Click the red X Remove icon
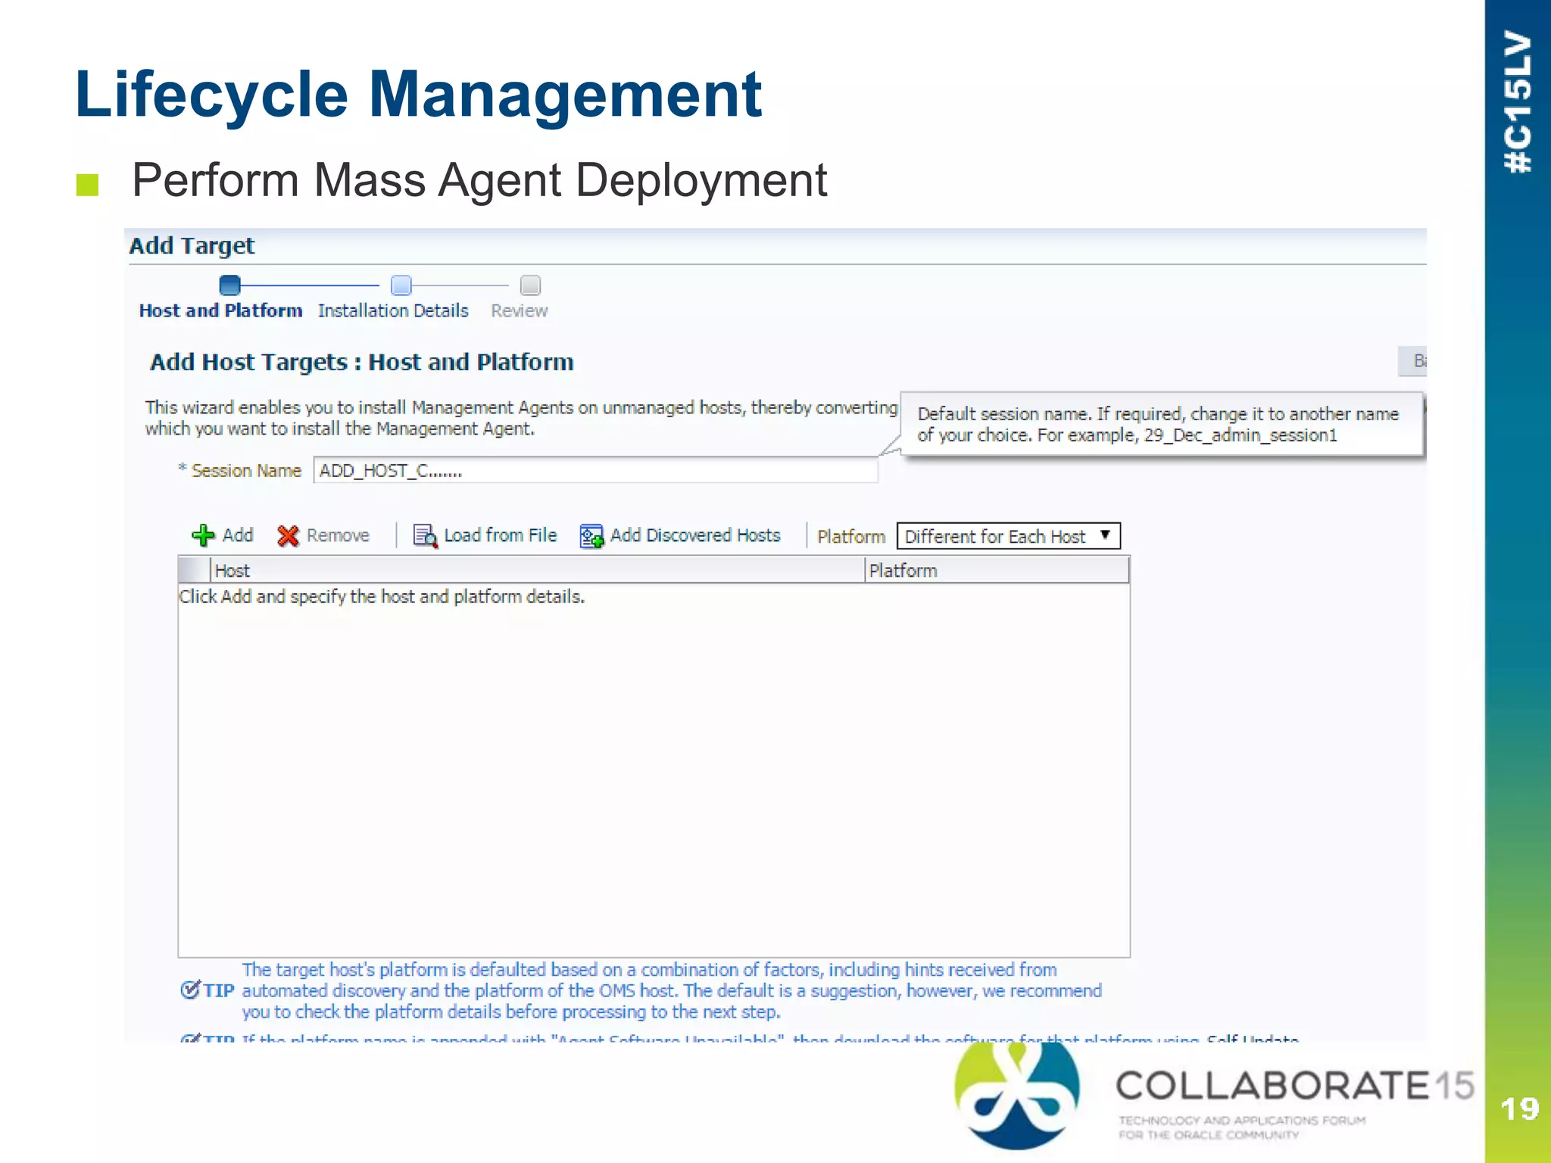 [x=288, y=536]
